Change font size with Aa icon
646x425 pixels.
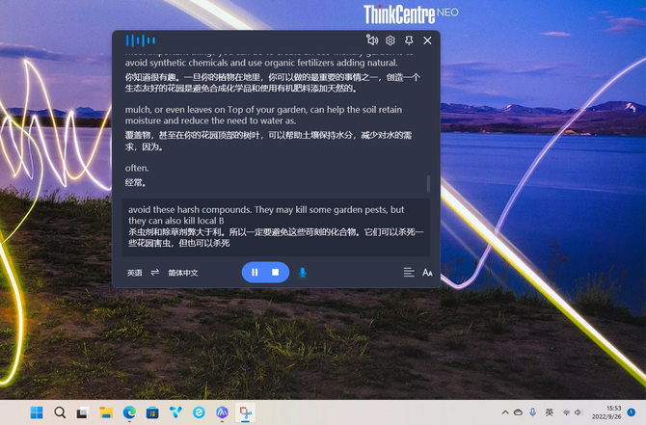(427, 273)
